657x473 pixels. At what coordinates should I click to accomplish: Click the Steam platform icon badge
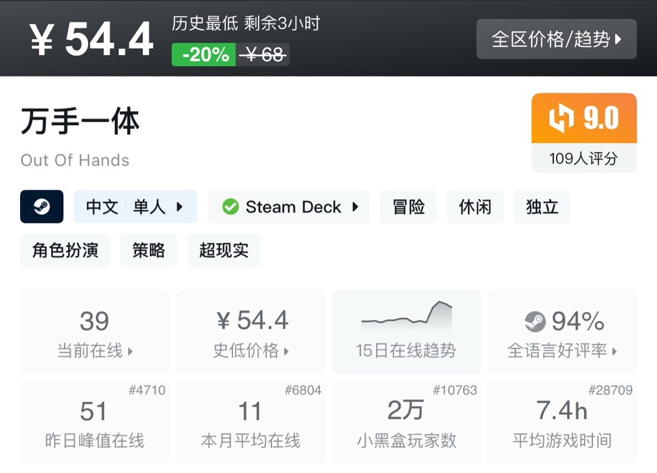tap(41, 207)
